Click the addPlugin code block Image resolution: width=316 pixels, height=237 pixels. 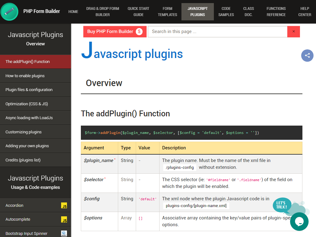(191, 133)
